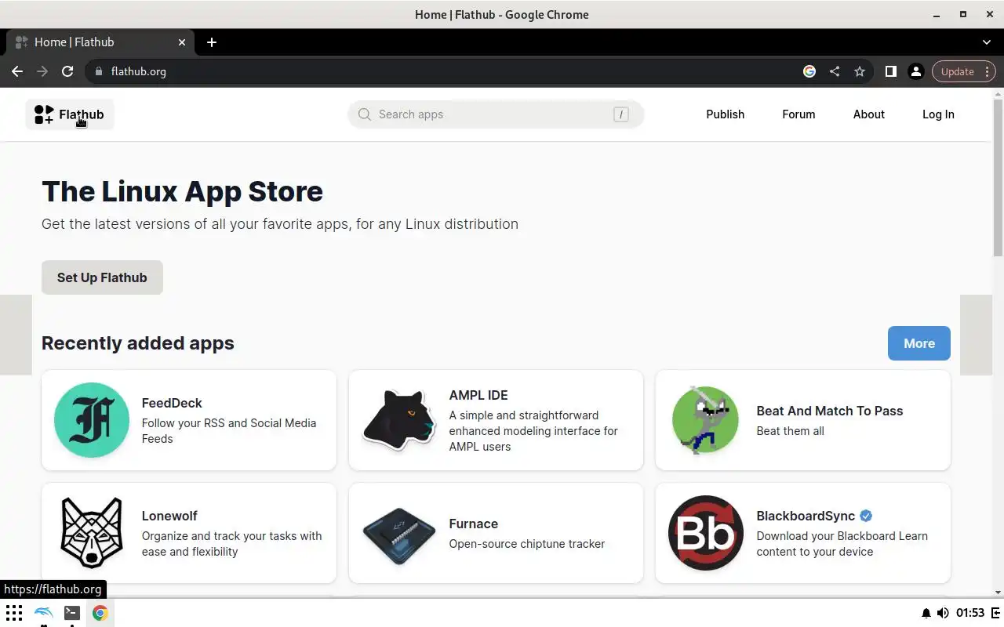Click the flathub.org address bar URL
Viewport: 1004px width, 627px height.
pyautogui.click(x=139, y=71)
